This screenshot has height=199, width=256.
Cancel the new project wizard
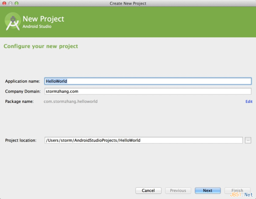148,190
